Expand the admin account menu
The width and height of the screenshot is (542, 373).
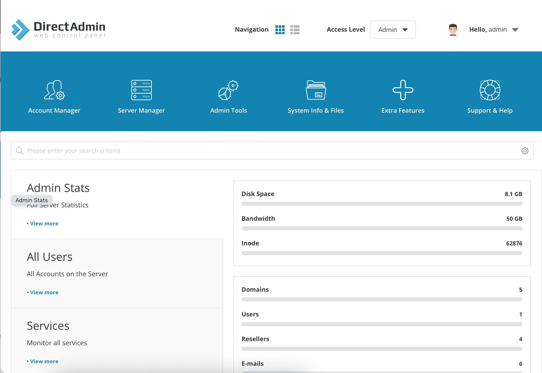(515, 30)
